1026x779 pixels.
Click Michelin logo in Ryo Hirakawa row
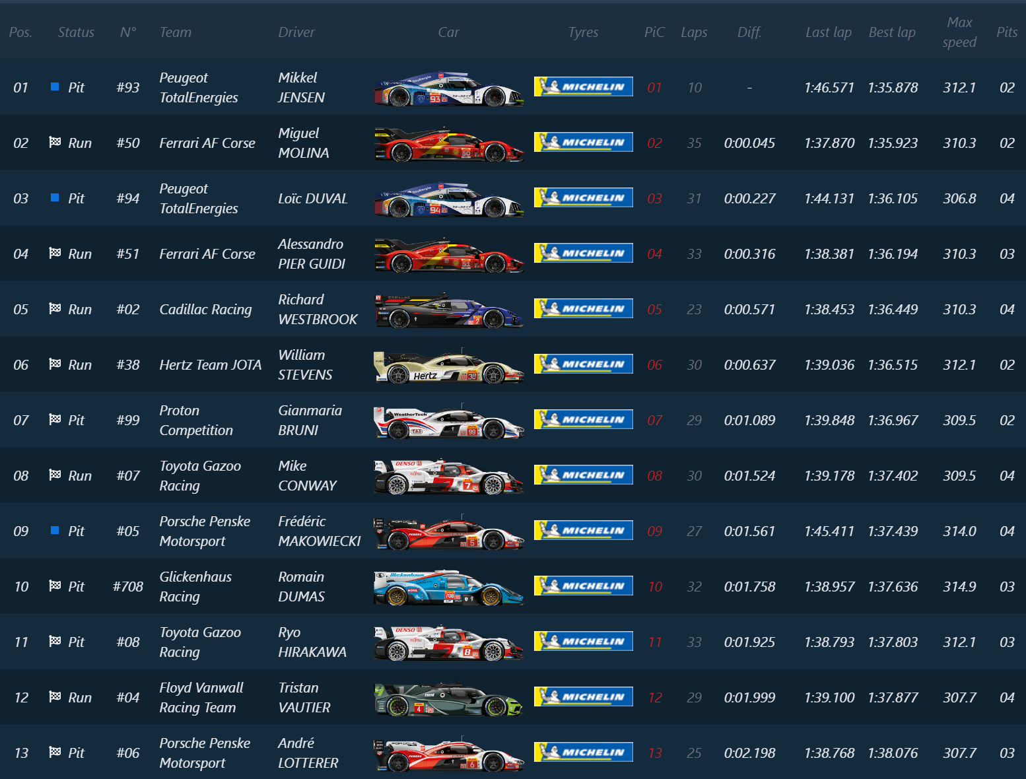[584, 641]
